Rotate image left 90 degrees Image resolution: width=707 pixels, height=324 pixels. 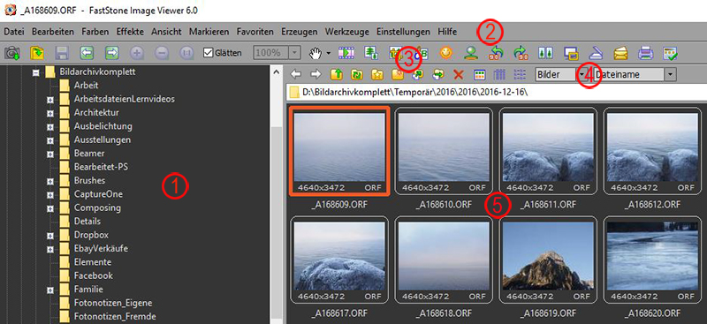click(496, 53)
